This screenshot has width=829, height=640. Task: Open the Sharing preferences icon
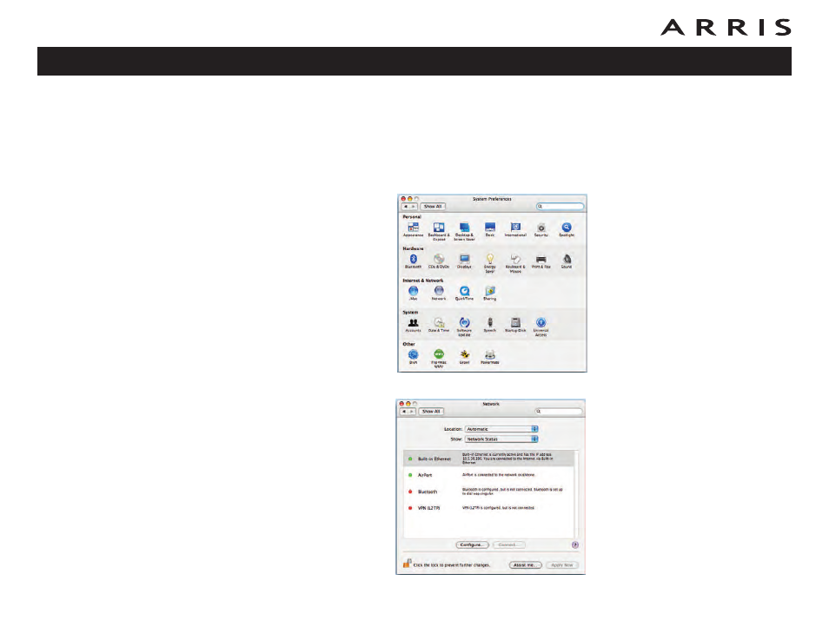tap(490, 291)
